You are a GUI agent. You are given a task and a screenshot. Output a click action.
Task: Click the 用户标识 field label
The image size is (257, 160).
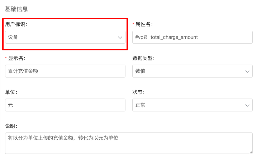(16, 24)
